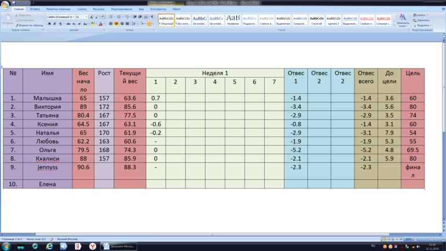Toggle bold formatting
446x251 pixels.
point(49,24)
